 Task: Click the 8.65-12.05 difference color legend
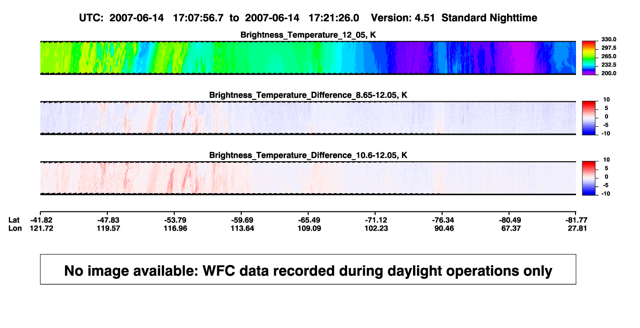point(590,118)
